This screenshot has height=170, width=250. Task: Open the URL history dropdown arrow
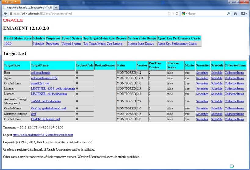pos(173,13)
